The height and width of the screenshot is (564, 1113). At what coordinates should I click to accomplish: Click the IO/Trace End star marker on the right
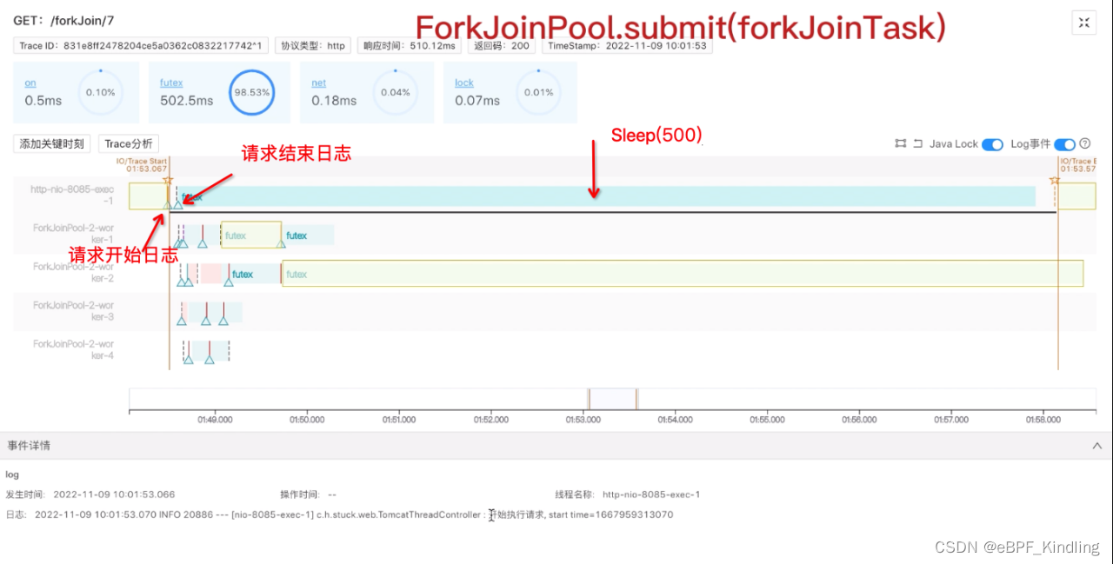tap(1056, 178)
